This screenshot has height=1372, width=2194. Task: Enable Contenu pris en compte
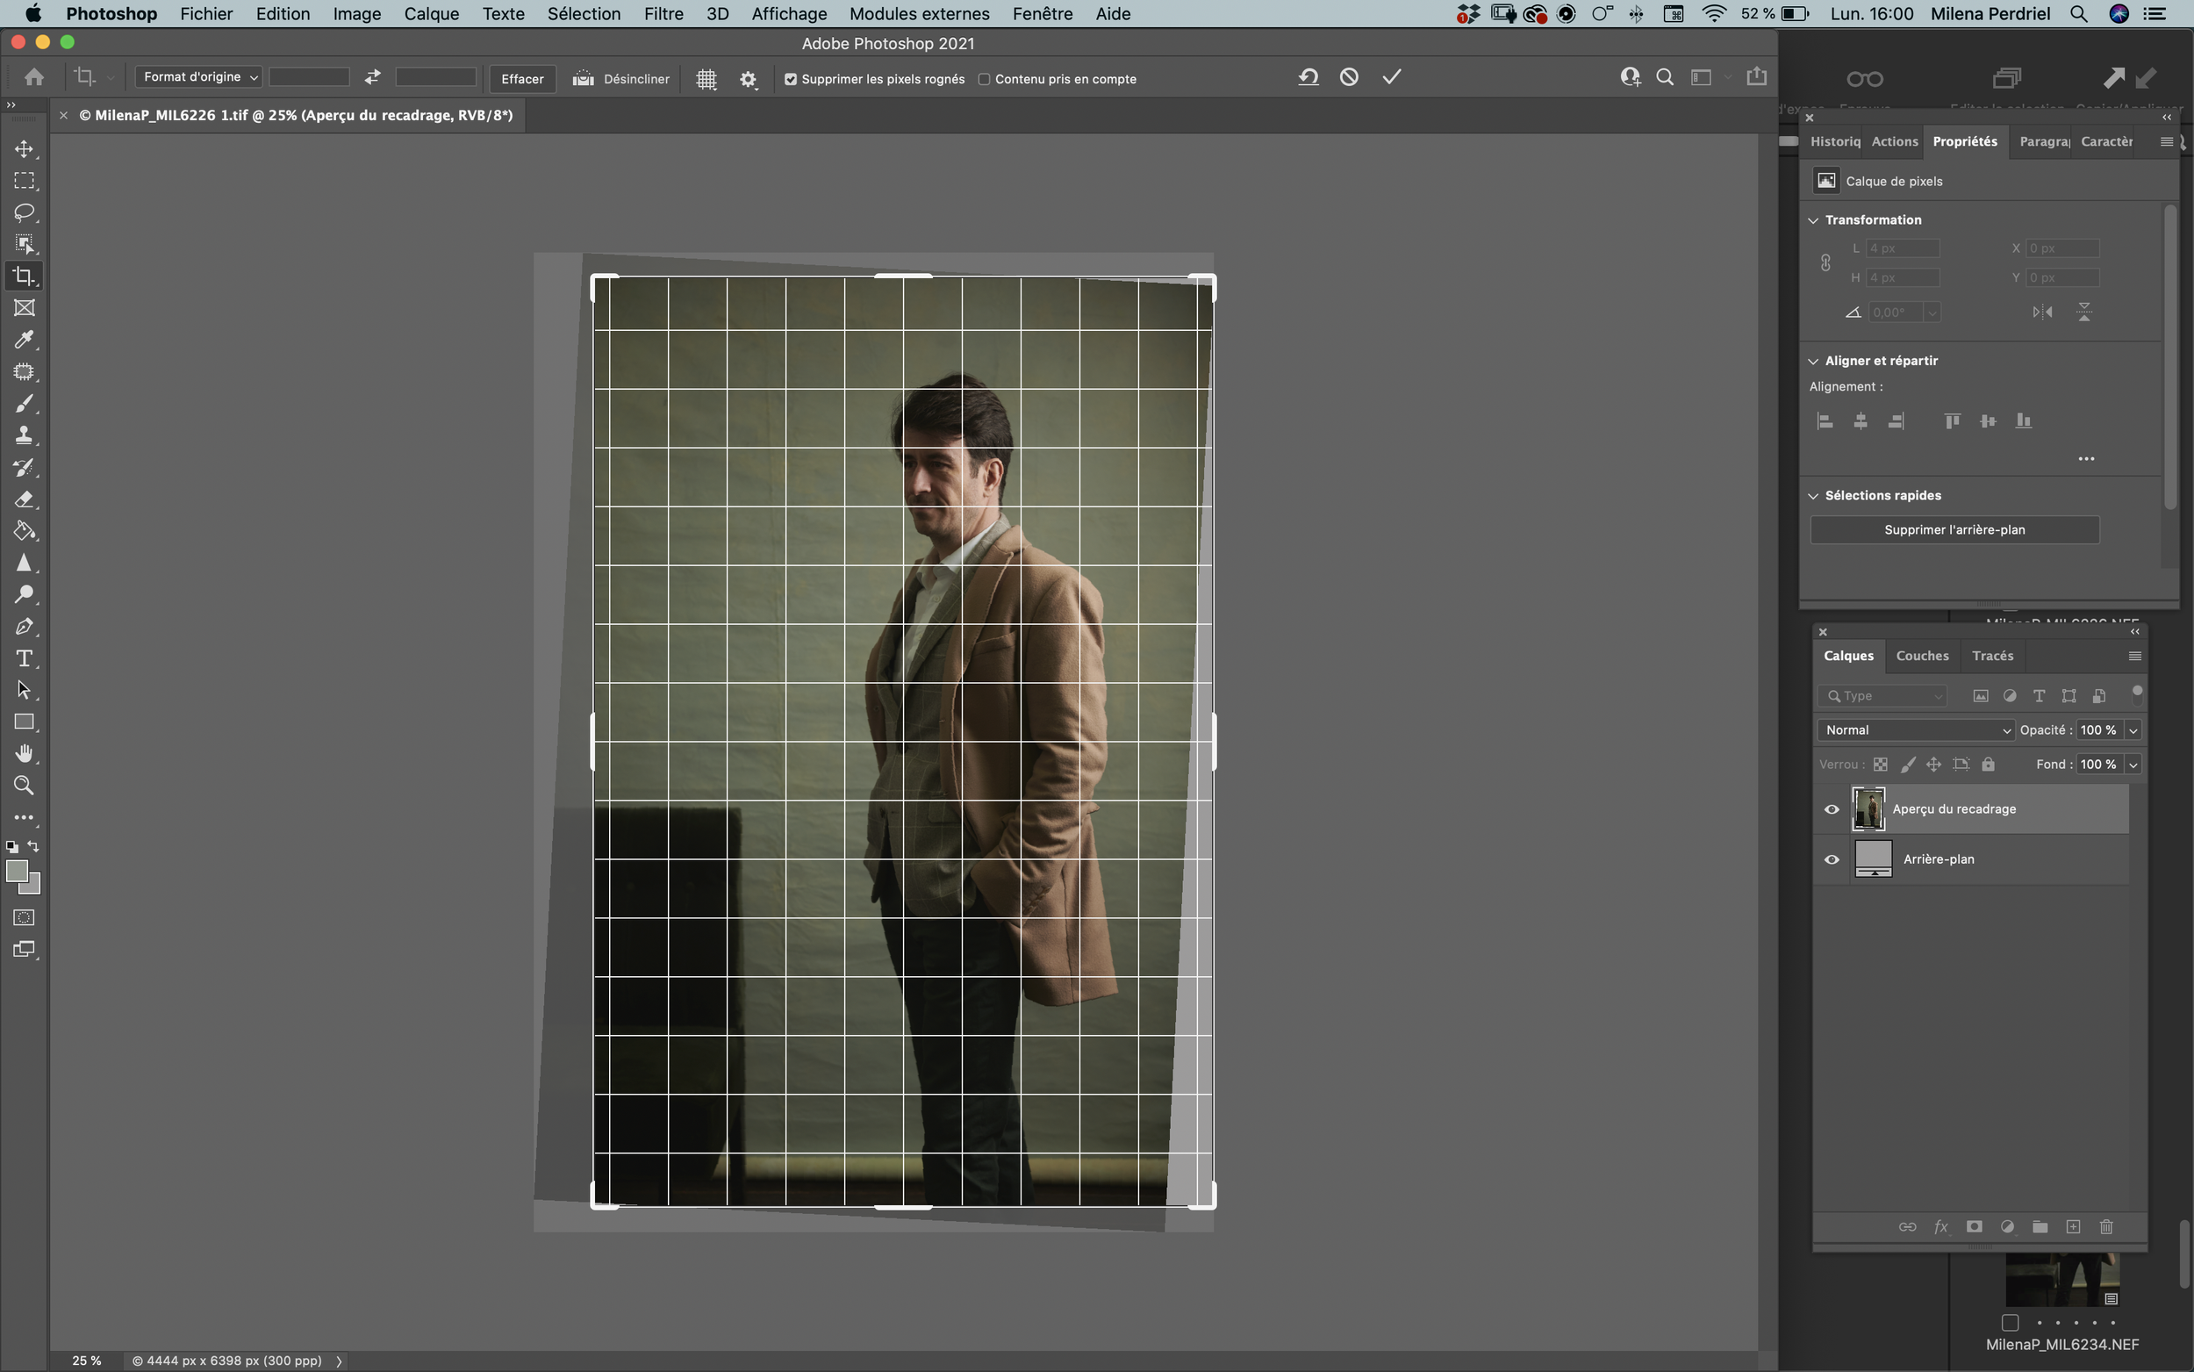[x=985, y=79]
